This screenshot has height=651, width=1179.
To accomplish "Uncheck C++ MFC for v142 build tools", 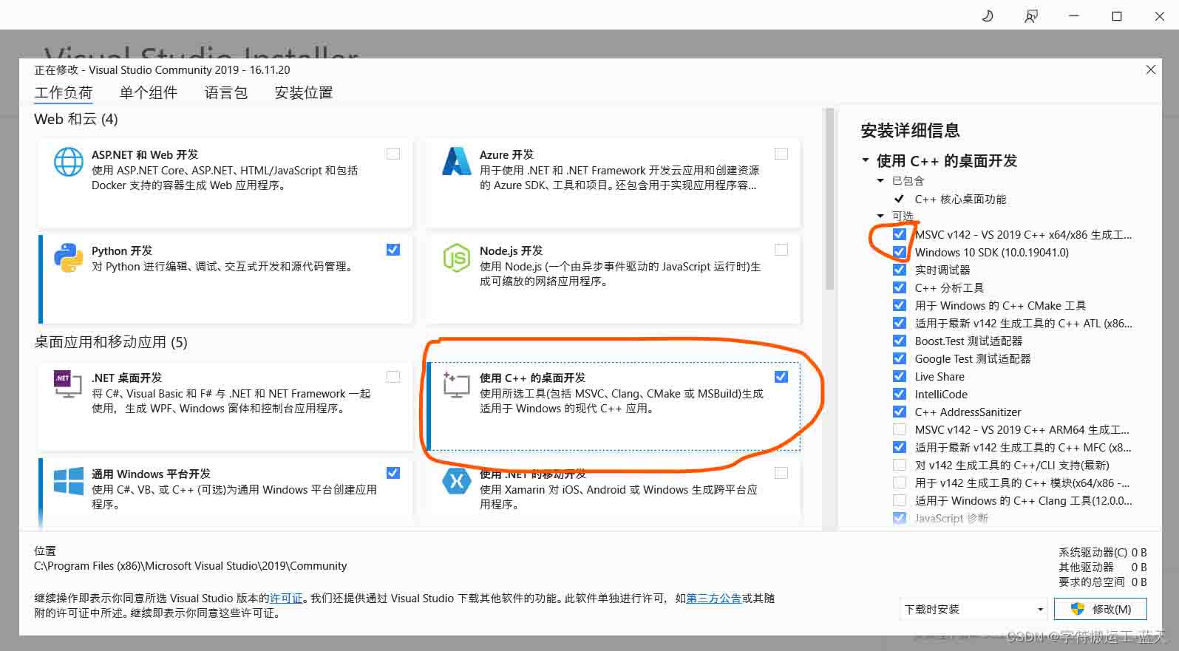I will pyautogui.click(x=900, y=447).
